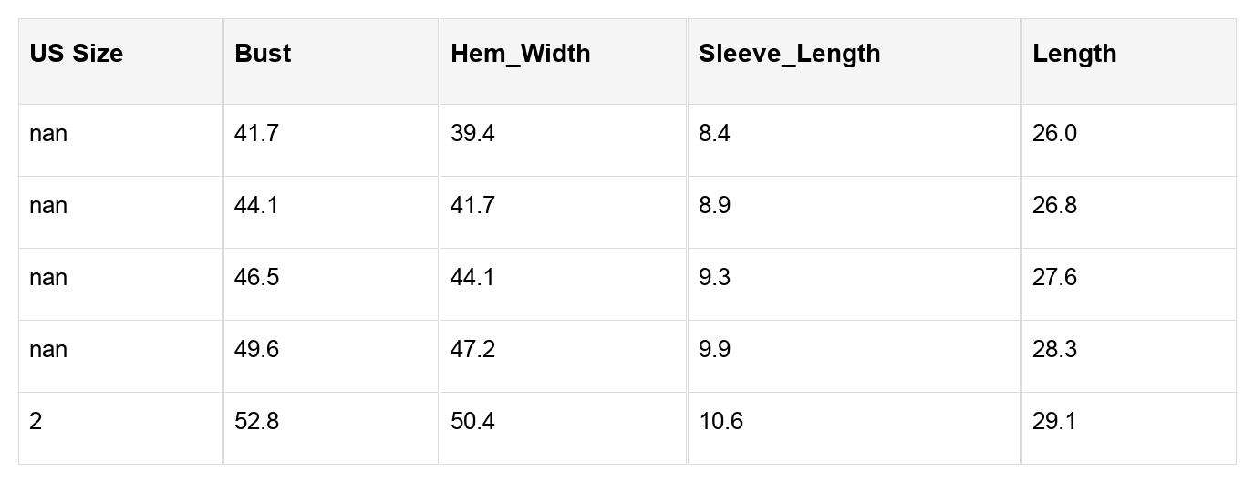Select the Length value 29.1

pyautogui.click(x=1054, y=422)
